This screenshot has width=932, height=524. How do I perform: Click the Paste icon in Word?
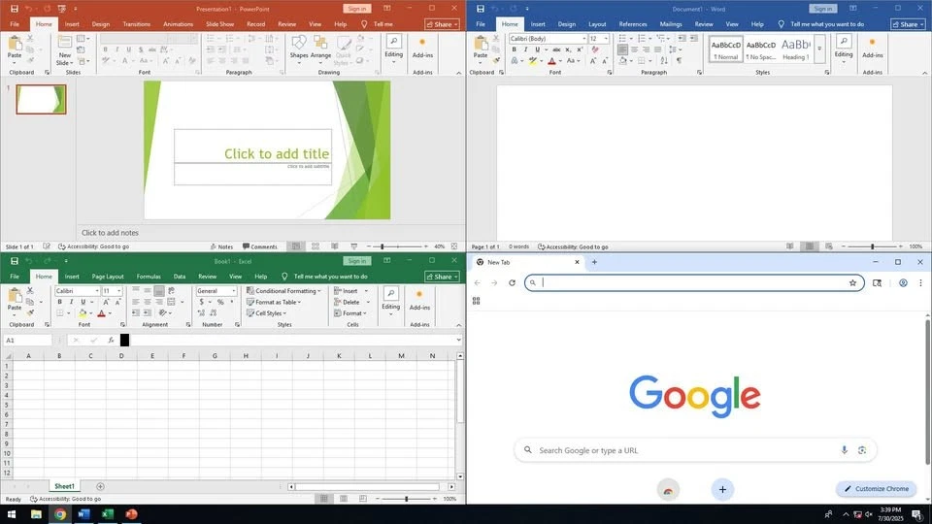(x=481, y=49)
